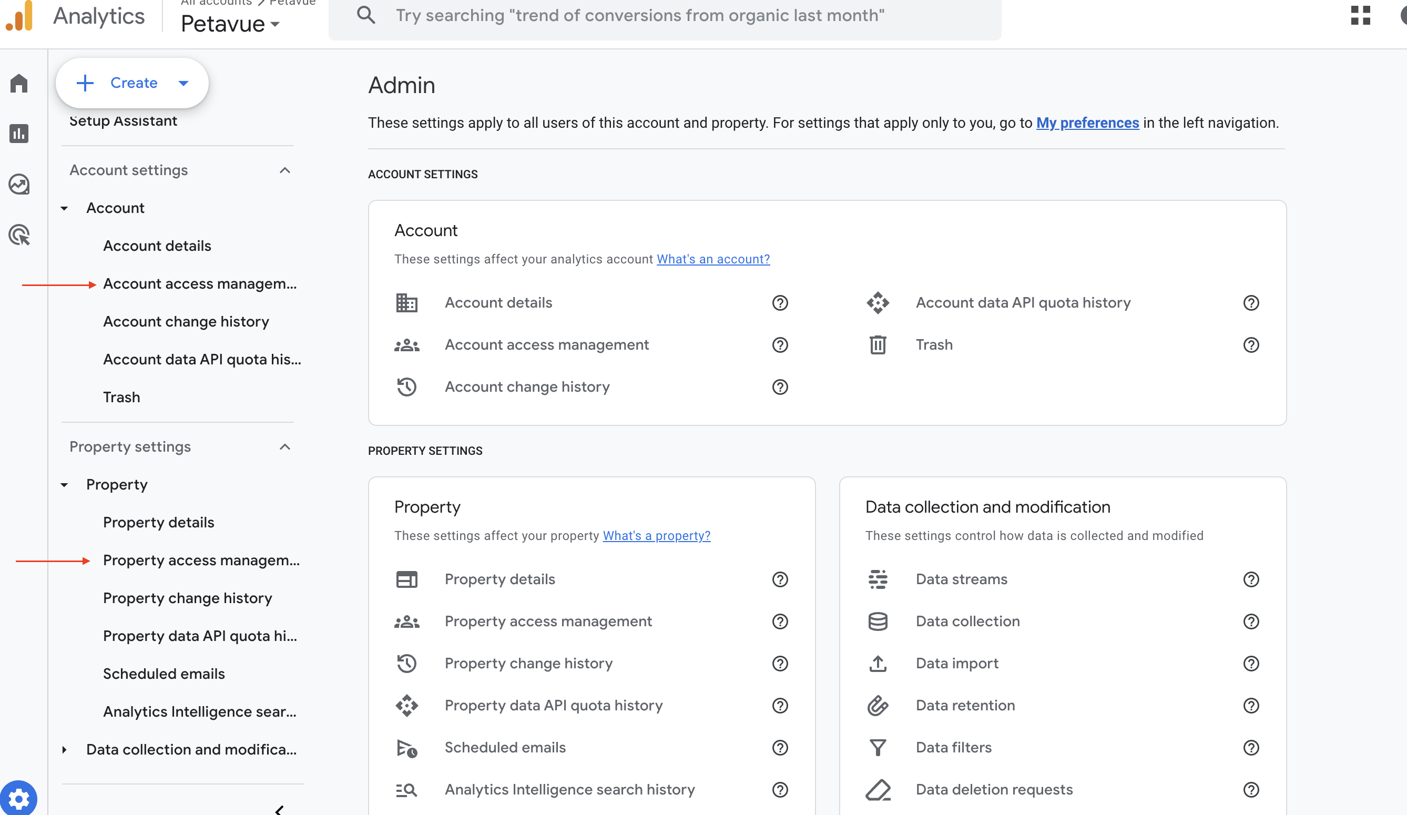Select Scheduled emails in sidebar
Image resolution: width=1407 pixels, height=815 pixels.
pyautogui.click(x=164, y=674)
